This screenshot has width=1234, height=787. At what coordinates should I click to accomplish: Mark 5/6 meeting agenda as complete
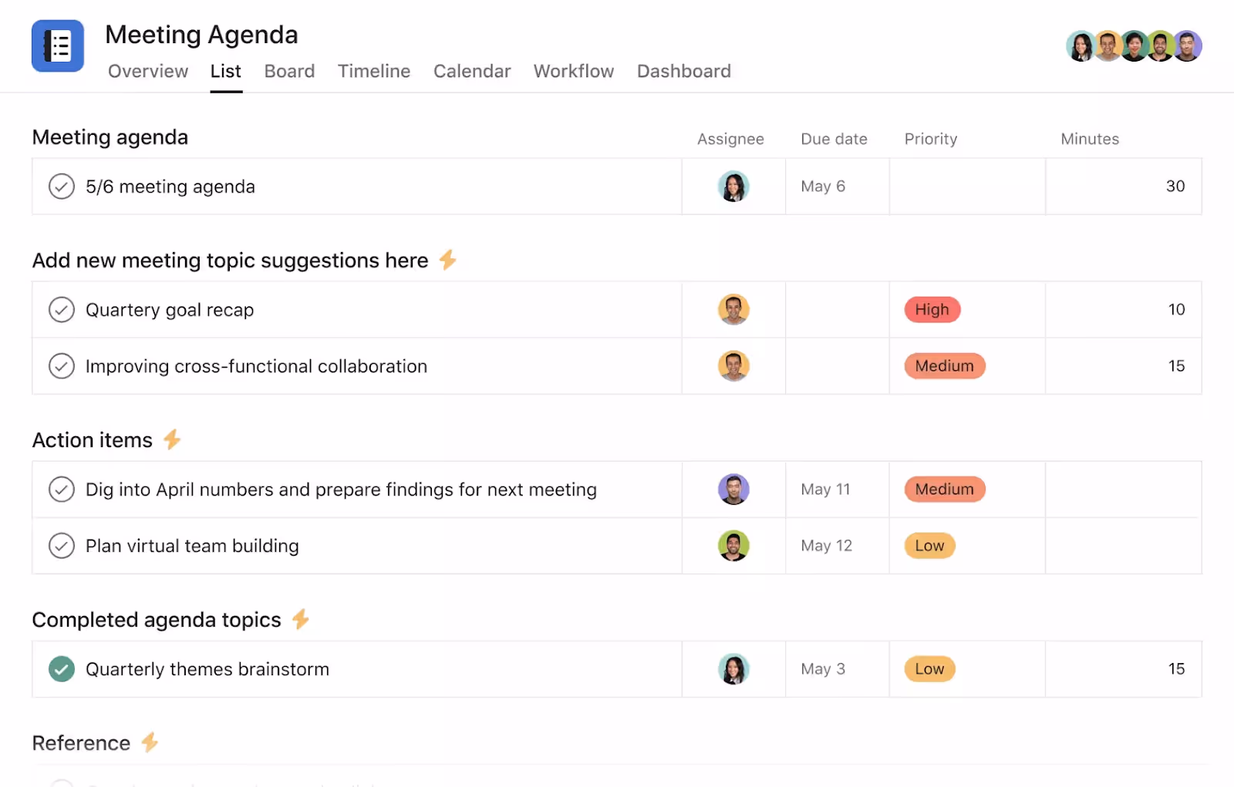62,186
